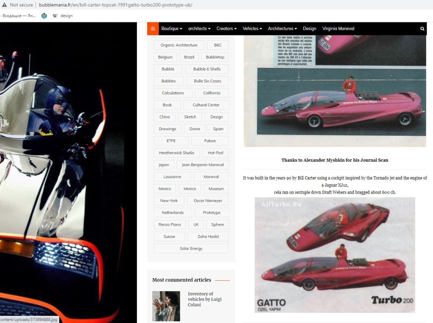Go to the Design menu item
The width and height of the screenshot is (433, 323).
point(310,29)
